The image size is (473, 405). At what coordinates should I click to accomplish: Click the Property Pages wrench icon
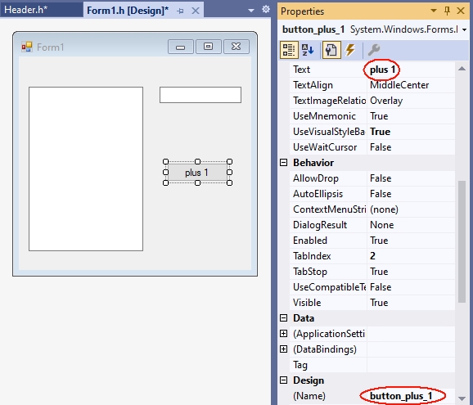point(374,50)
